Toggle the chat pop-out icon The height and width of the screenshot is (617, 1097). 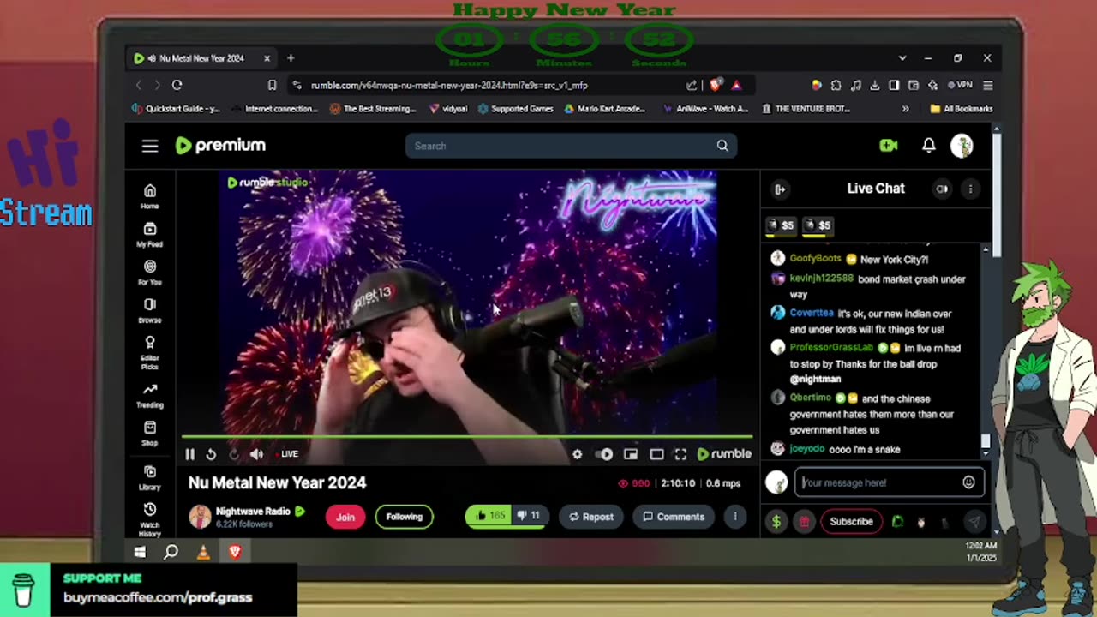coord(942,189)
